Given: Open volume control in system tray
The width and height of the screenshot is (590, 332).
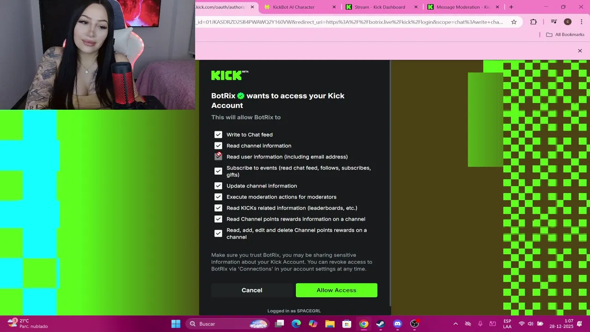Looking at the screenshot, I should [531, 324].
